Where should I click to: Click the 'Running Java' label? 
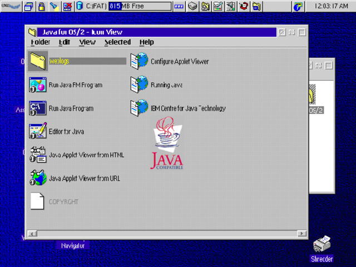click(x=166, y=85)
